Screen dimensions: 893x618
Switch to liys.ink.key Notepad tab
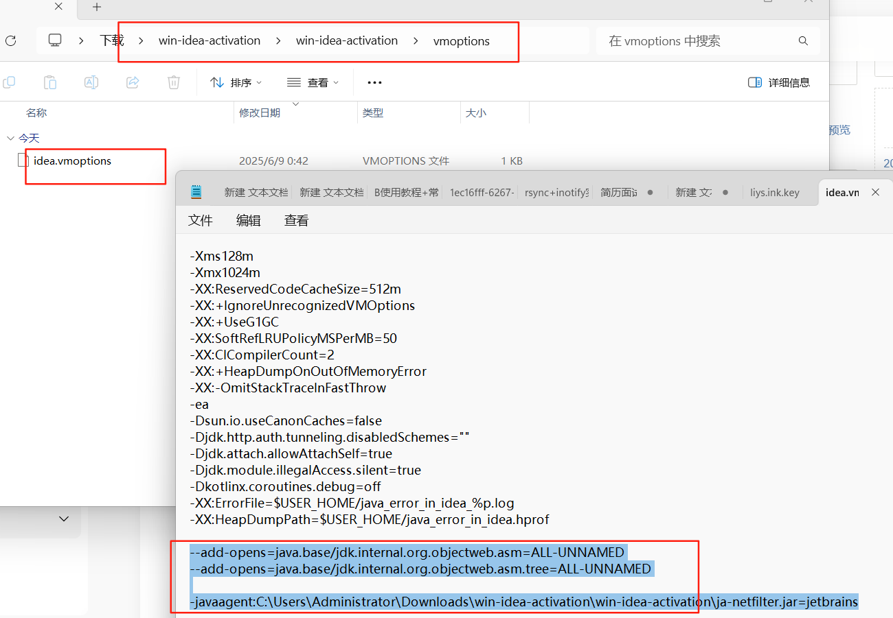coord(775,193)
